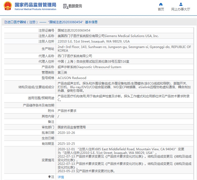Click the model value ACUSON Redwood
The width and height of the screenshot is (197, 180).
(72, 78)
